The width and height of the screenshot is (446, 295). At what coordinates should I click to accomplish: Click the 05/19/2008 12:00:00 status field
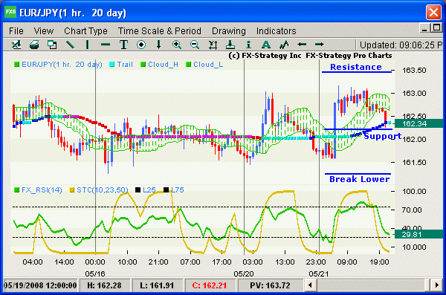pyautogui.click(x=40, y=285)
